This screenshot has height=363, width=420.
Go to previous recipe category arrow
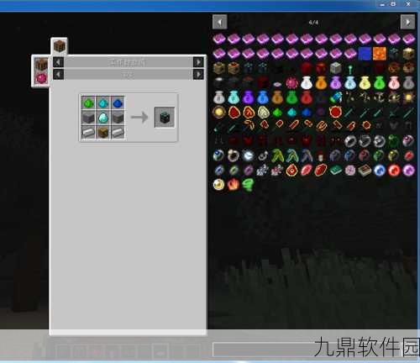click(x=58, y=62)
